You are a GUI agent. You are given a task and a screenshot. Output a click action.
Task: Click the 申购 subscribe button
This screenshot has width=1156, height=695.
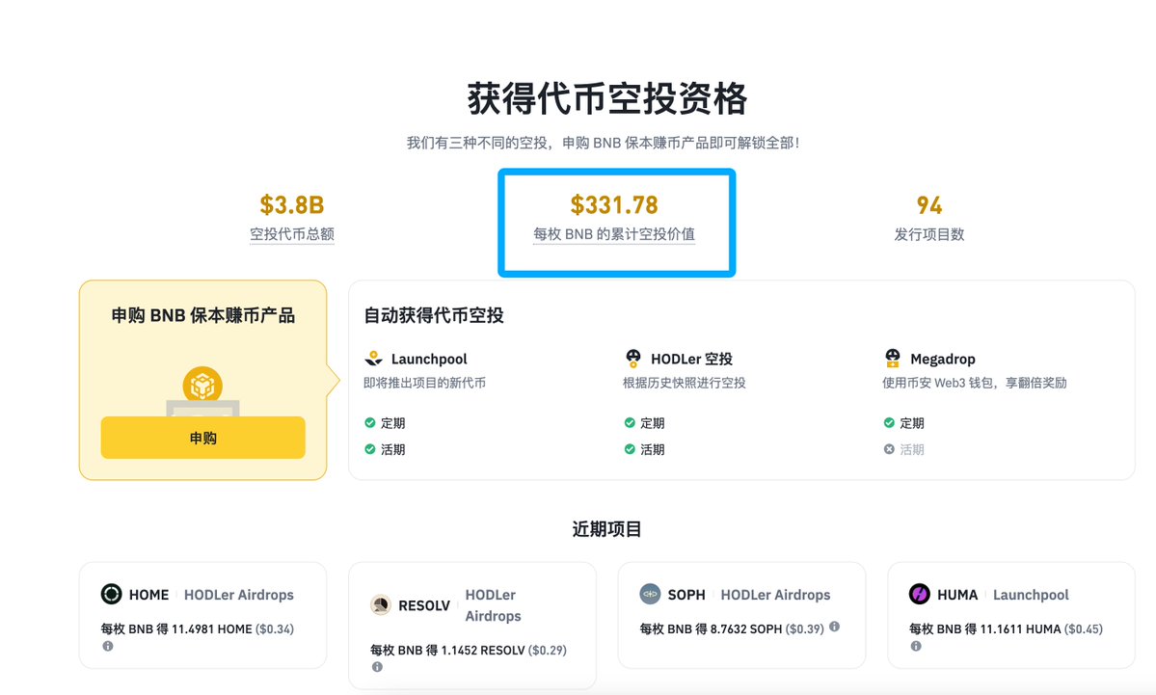coord(202,438)
